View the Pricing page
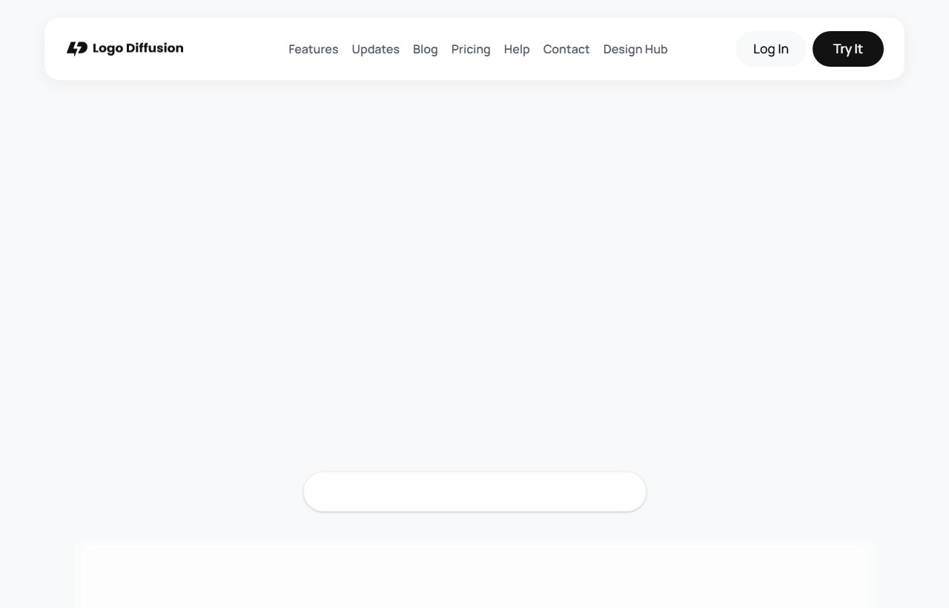The height and width of the screenshot is (608, 949). [x=471, y=49]
